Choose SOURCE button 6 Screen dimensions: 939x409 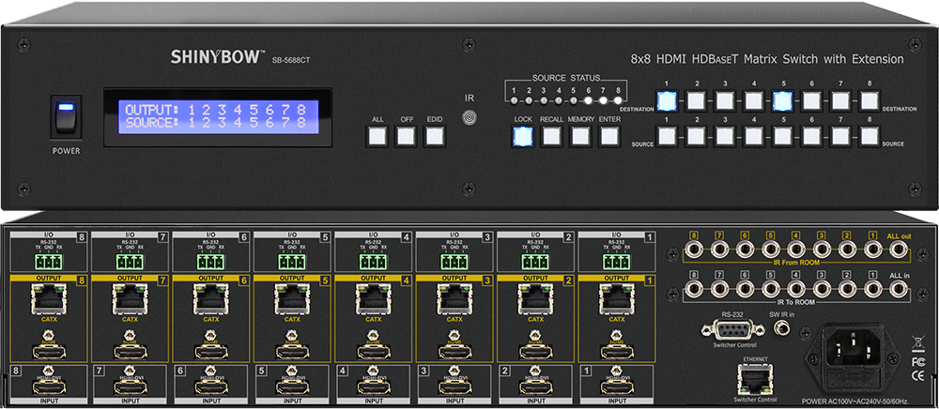click(811, 136)
